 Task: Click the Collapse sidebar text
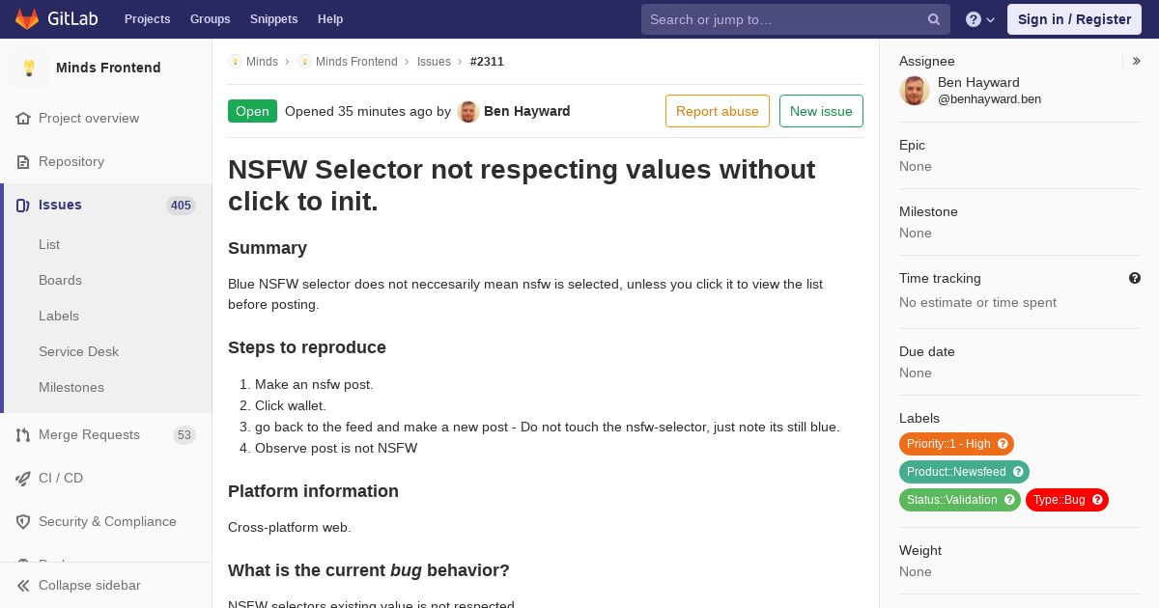click(90, 585)
